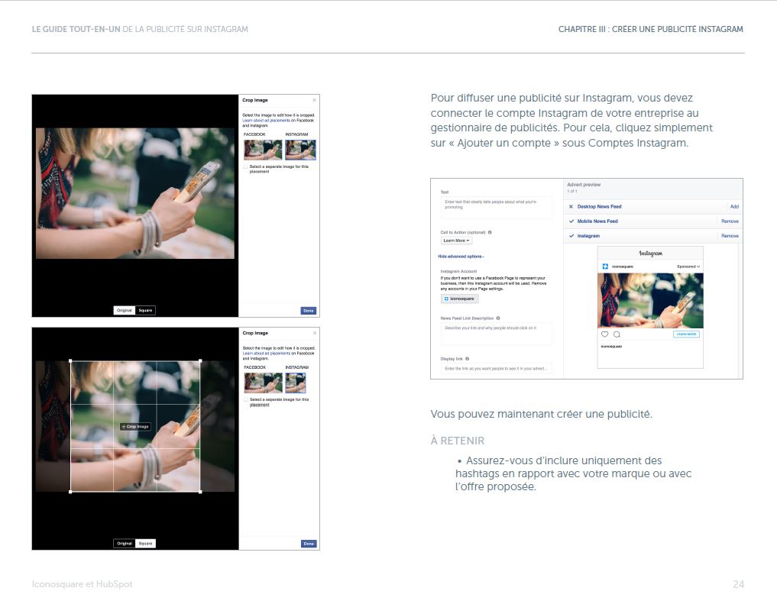Click the ad Text input field
This screenshot has height=604, width=777.
tap(496, 208)
